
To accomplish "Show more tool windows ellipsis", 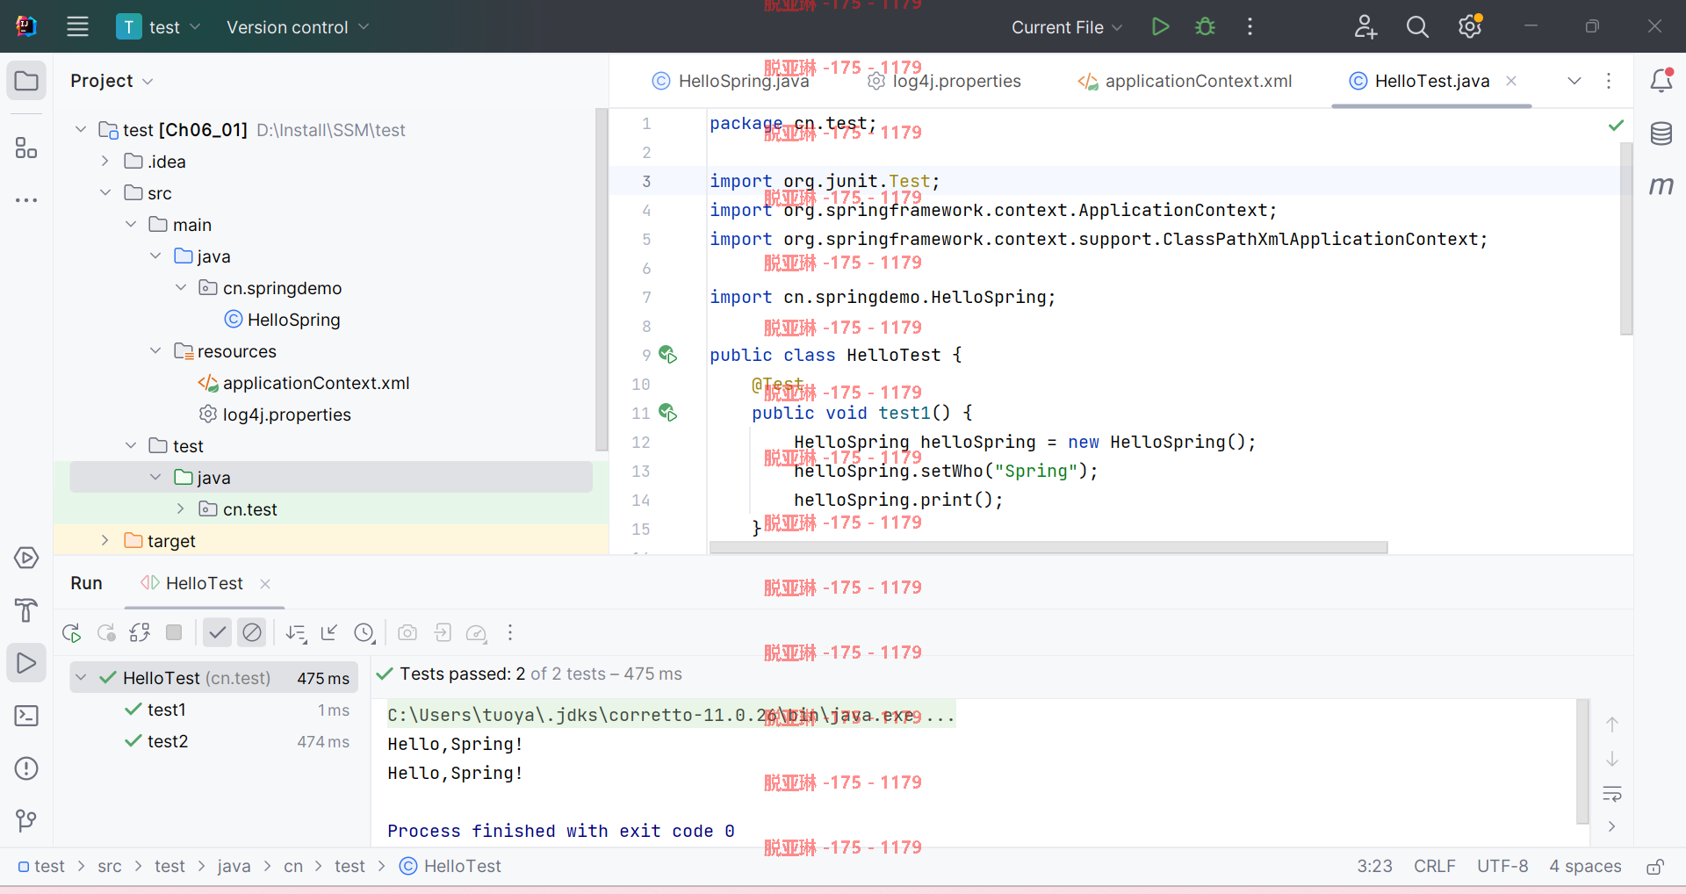I will tap(26, 200).
